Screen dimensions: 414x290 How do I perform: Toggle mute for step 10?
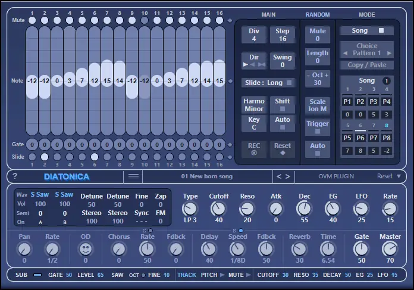[145, 20]
